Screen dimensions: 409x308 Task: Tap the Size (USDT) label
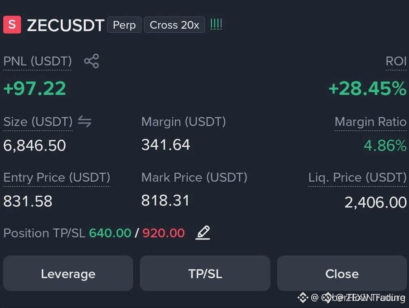click(x=38, y=122)
